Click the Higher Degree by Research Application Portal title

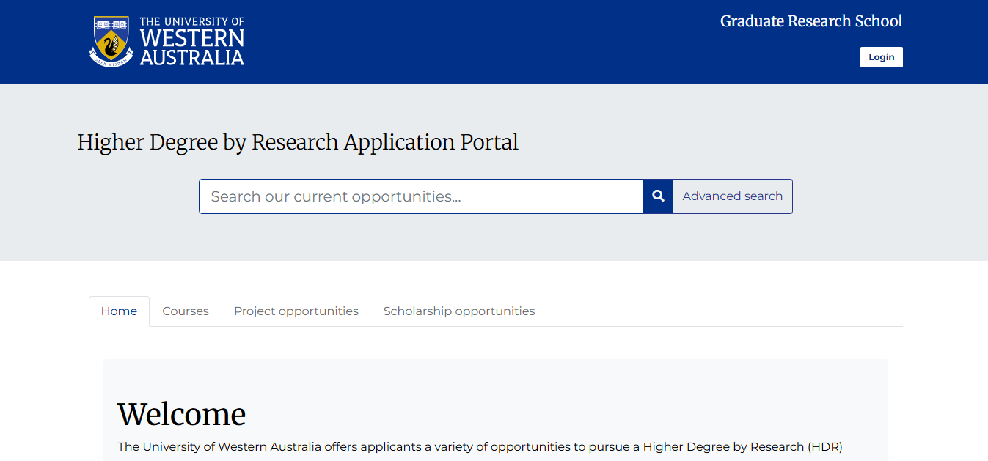coord(298,142)
